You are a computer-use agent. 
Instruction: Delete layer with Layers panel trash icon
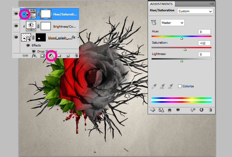click(76, 56)
